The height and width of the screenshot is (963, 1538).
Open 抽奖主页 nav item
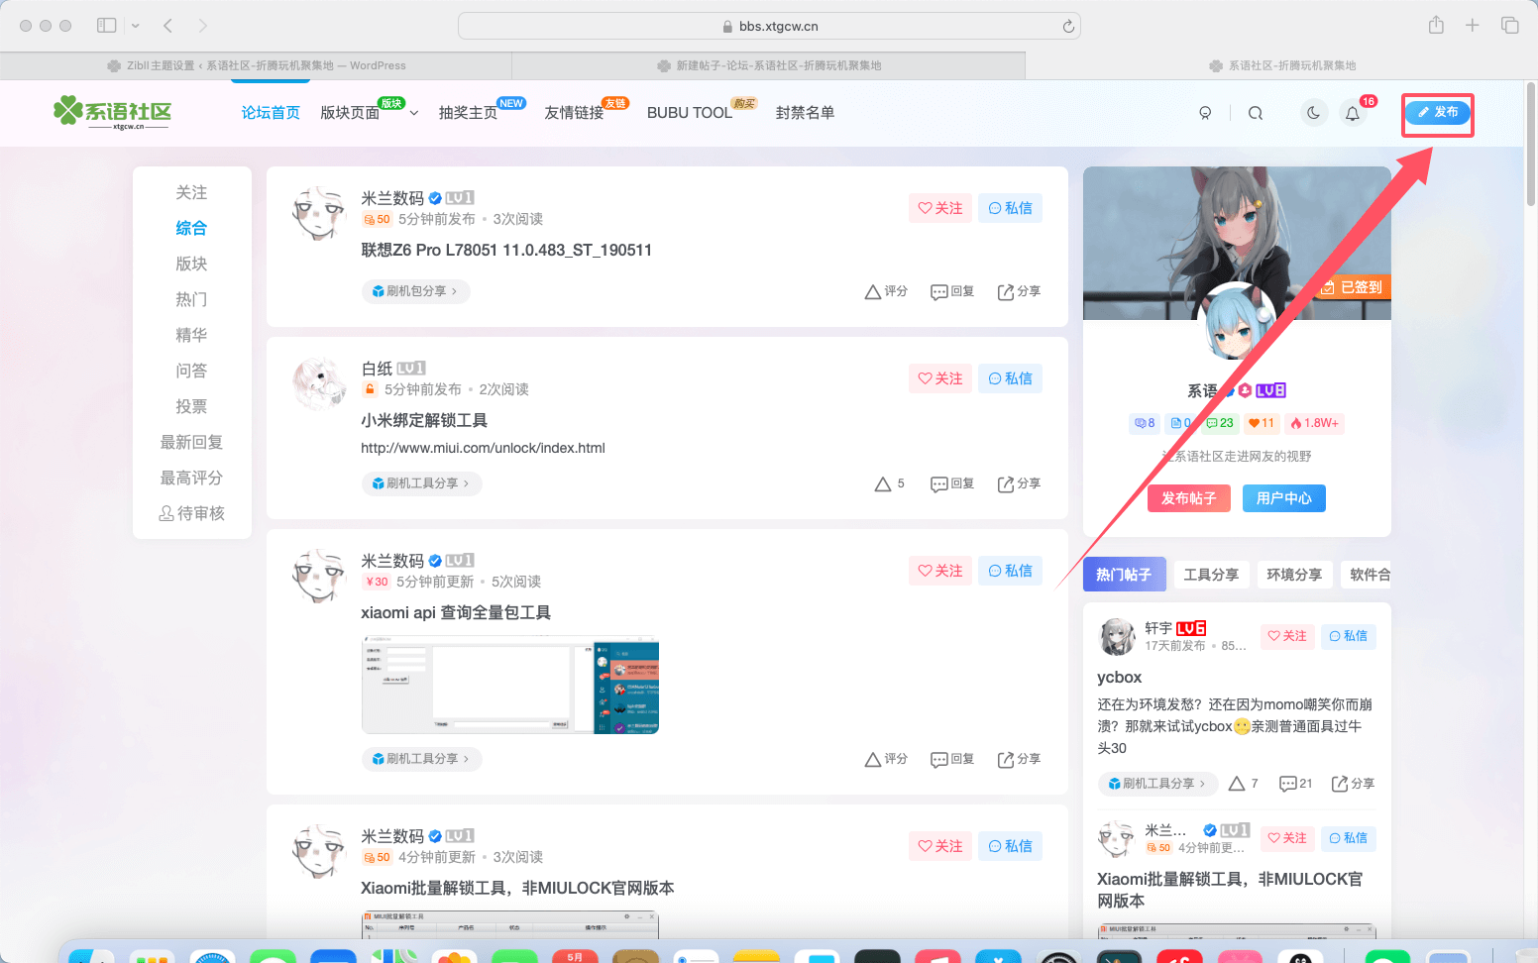pos(469,113)
